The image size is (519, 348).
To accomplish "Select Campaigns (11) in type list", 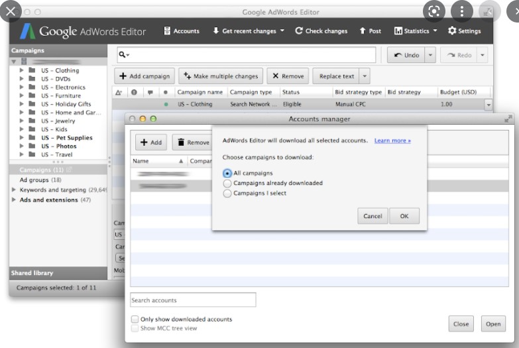I will point(41,170).
